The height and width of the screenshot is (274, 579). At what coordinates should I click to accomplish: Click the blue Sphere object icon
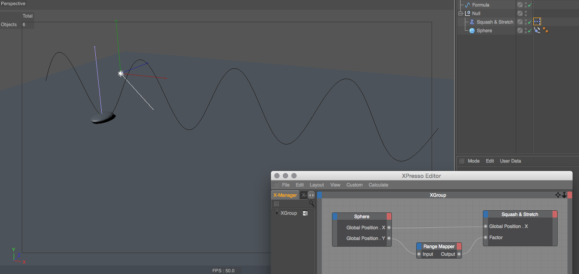click(472, 30)
